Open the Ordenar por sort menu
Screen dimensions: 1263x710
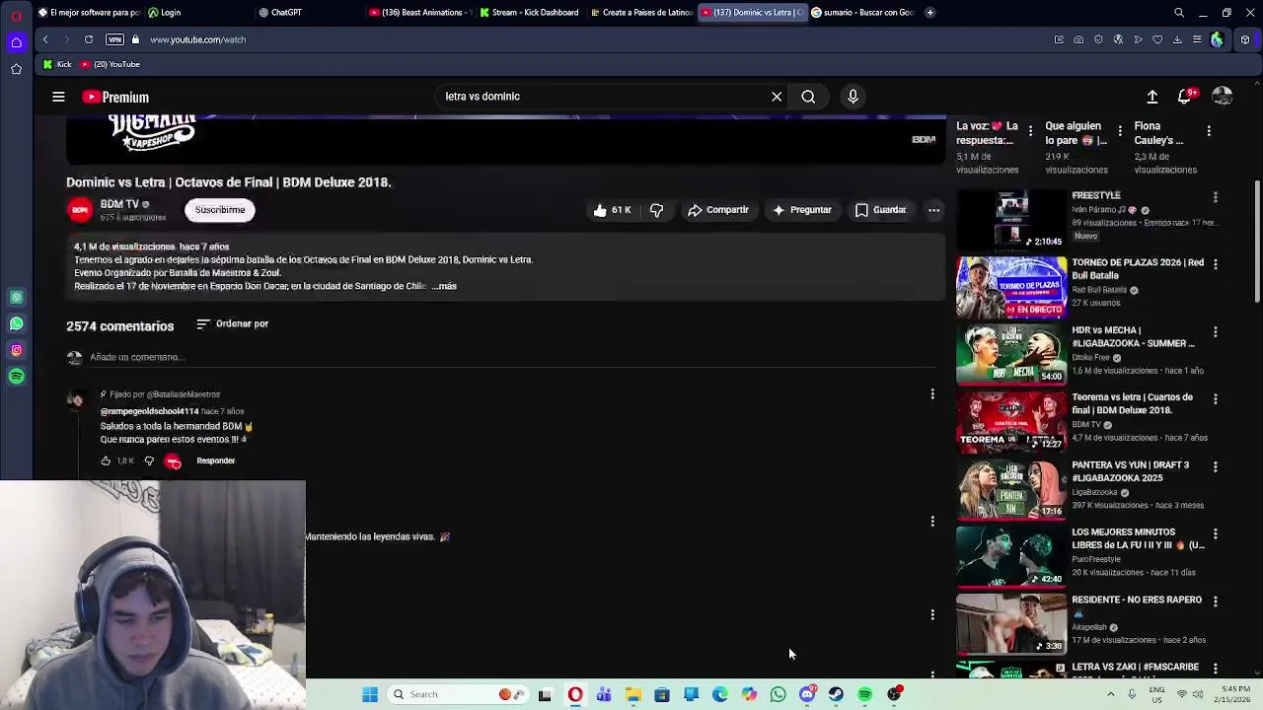point(233,323)
